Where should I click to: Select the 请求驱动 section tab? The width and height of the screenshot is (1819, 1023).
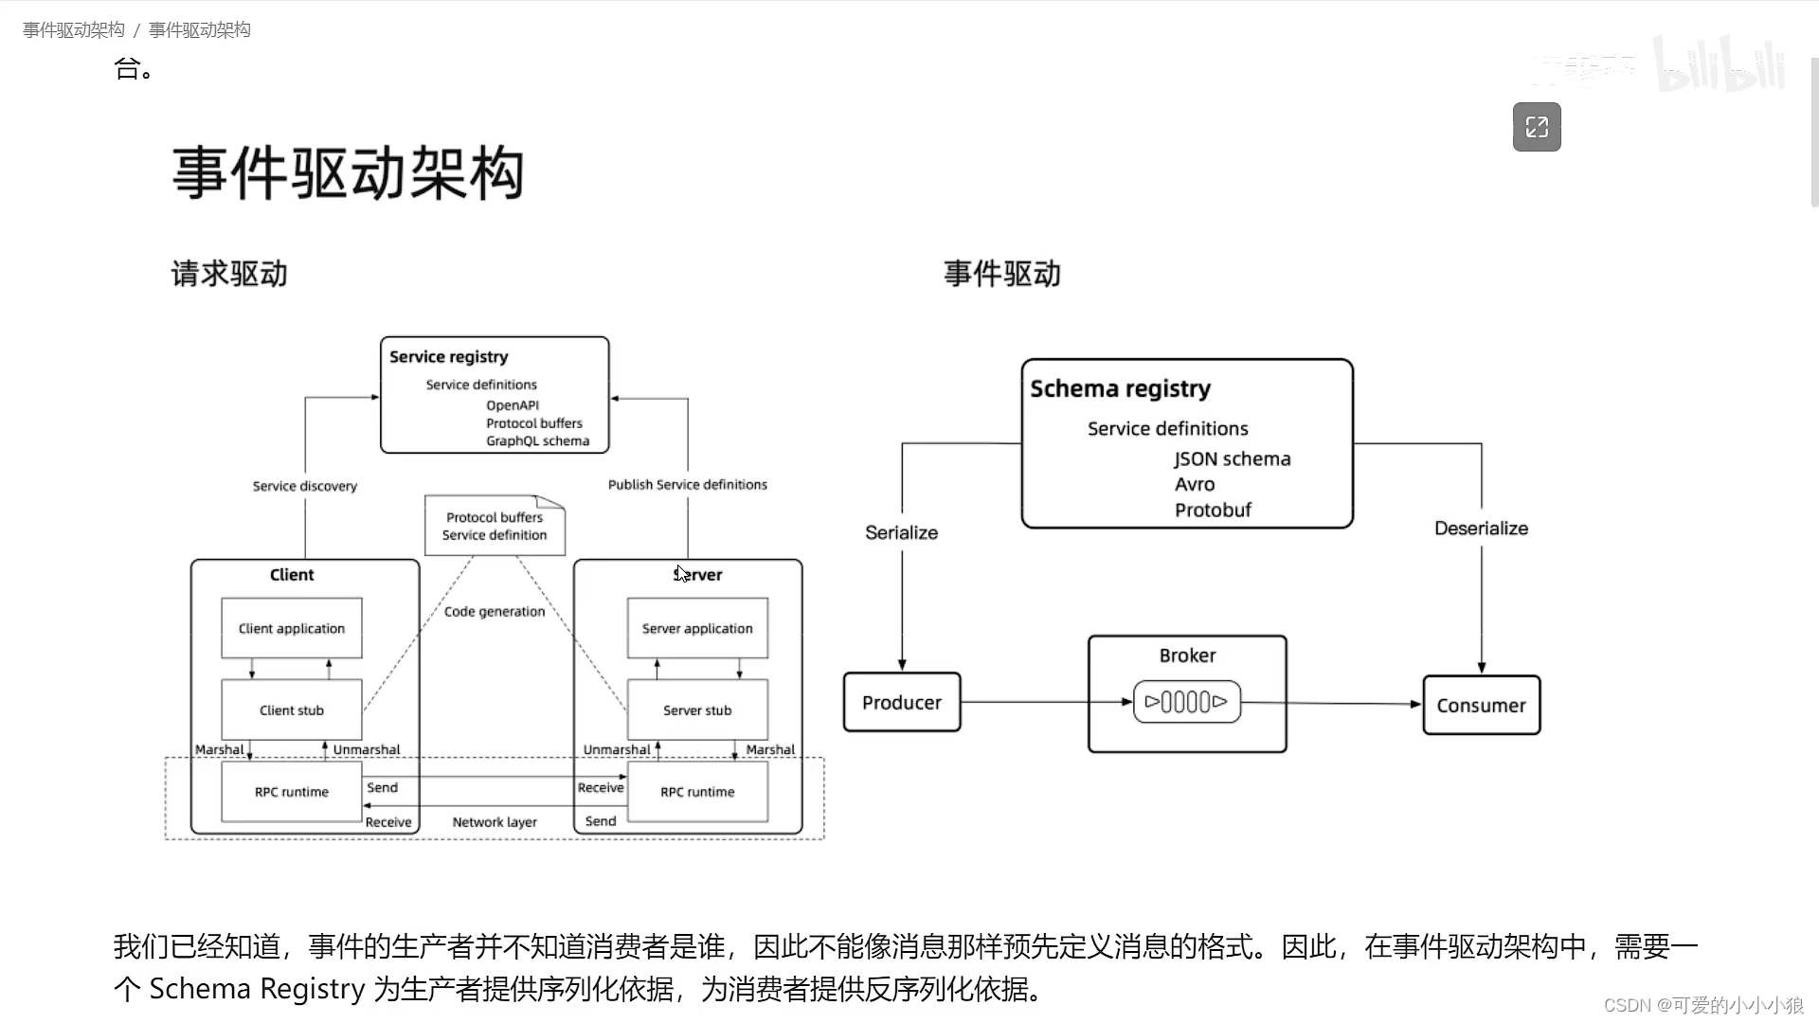pyautogui.click(x=228, y=274)
